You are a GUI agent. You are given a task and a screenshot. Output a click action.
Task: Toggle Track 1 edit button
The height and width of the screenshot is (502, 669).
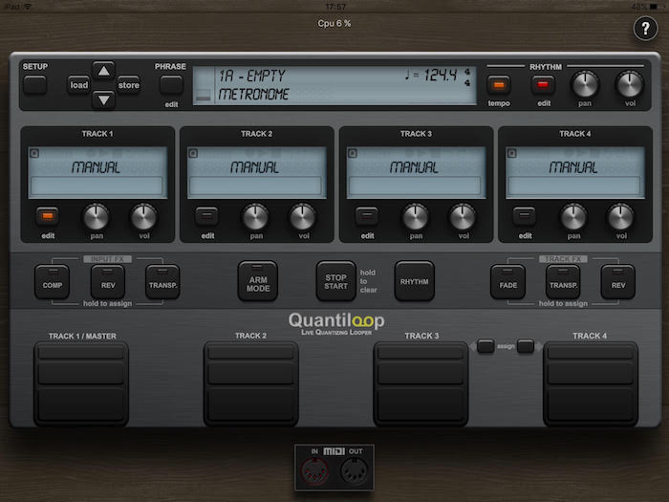(48, 216)
